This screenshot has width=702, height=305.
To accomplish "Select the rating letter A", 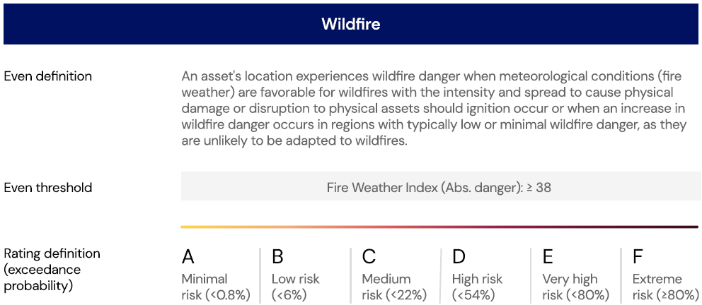I will 188,257.
